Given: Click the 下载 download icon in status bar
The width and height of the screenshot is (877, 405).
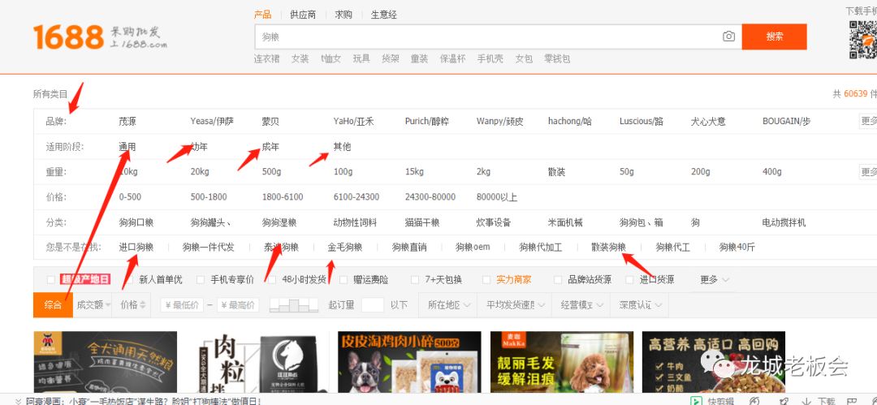Looking at the screenshot, I should 806,400.
